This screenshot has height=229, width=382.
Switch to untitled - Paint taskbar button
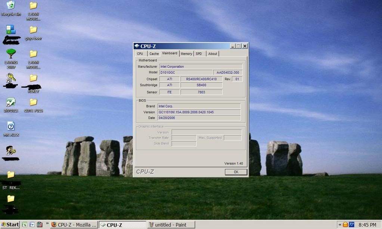171,225
